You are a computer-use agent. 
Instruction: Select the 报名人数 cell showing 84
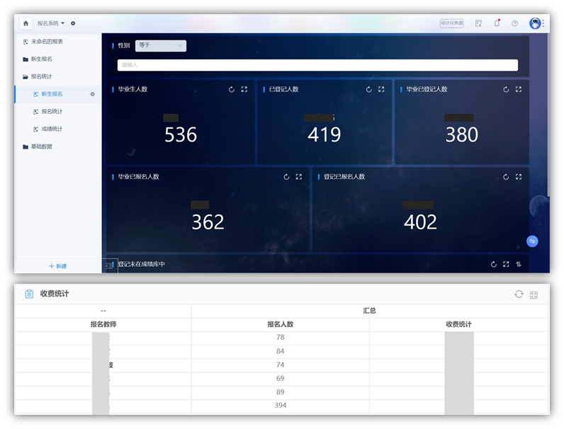pos(280,351)
